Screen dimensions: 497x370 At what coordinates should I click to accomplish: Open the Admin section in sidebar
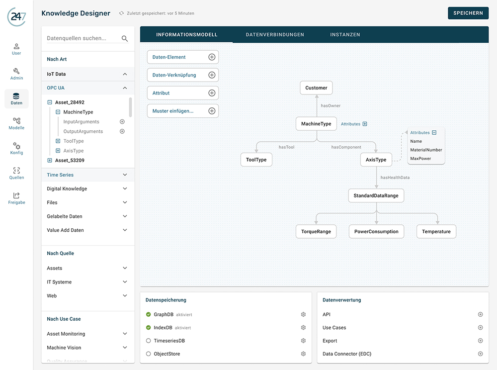(x=16, y=74)
